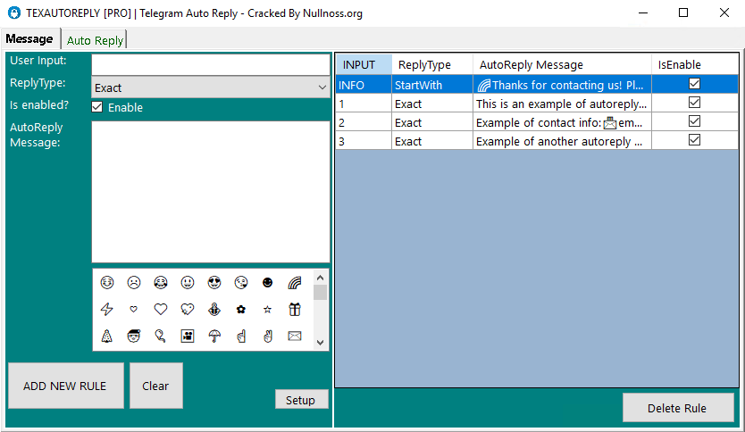Select the 'Thanks for contacting us!' message cell
The image size is (745, 432).
point(562,85)
